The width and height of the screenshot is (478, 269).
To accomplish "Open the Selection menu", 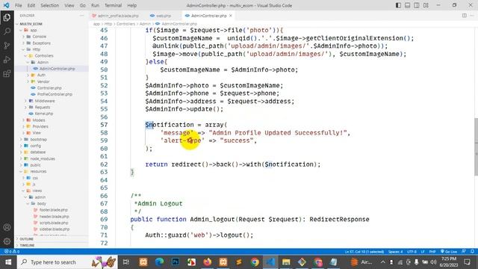I will click(50, 5).
